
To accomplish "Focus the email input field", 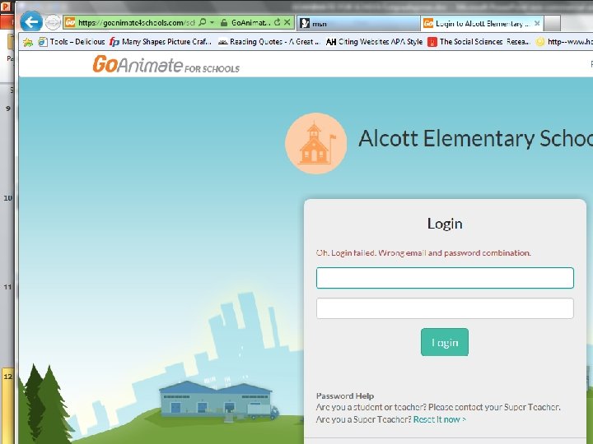I will 445,278.
